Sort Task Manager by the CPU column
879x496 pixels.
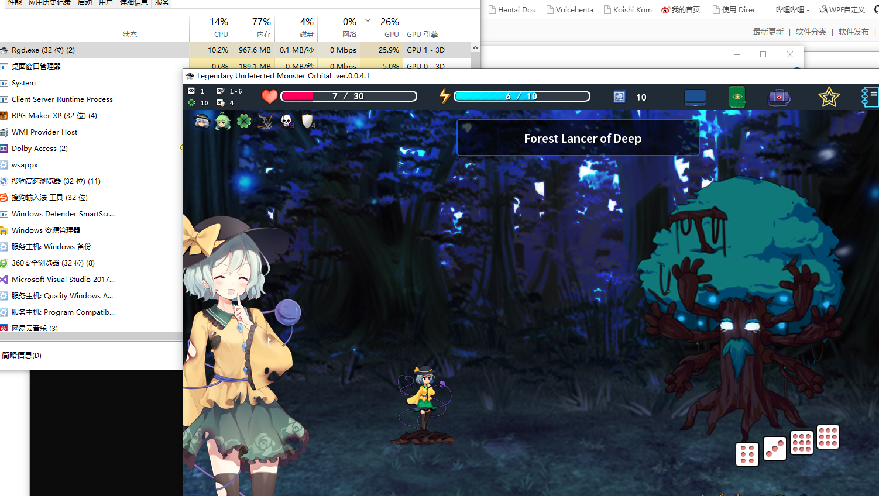tap(211, 27)
